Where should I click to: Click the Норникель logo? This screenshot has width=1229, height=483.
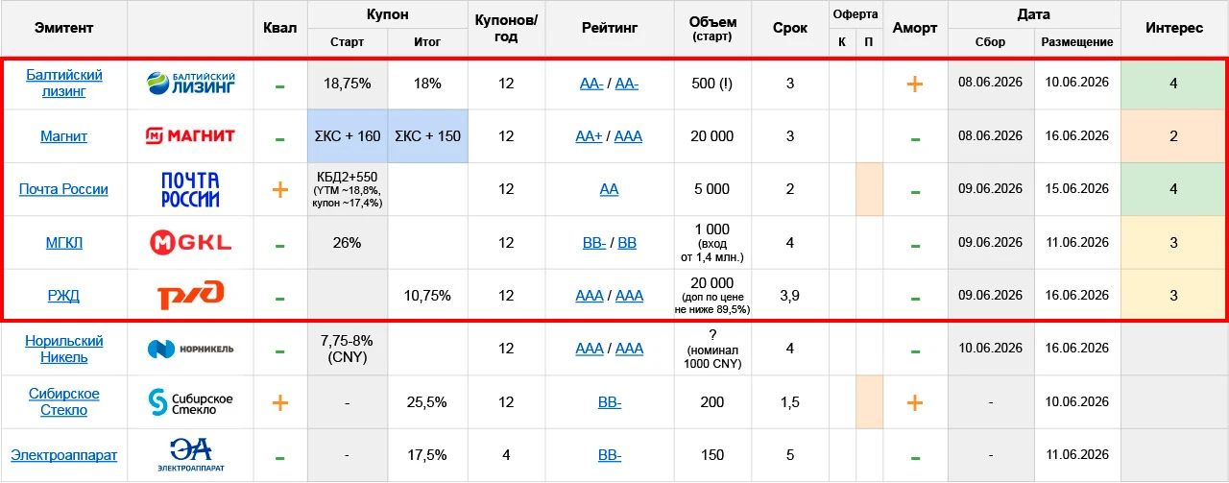[x=190, y=349]
